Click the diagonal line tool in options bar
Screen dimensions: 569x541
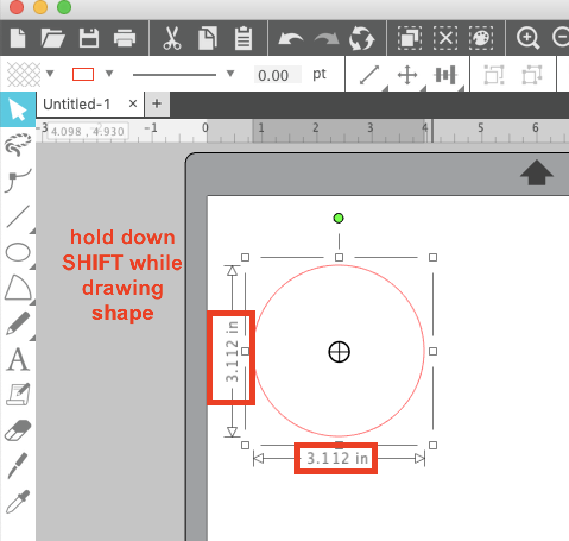point(369,74)
